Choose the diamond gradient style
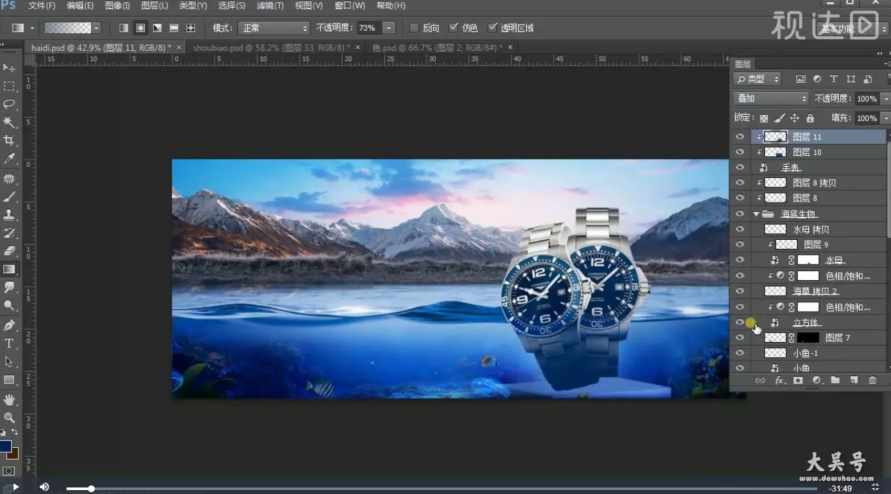The height and width of the screenshot is (494, 891). 190,28
